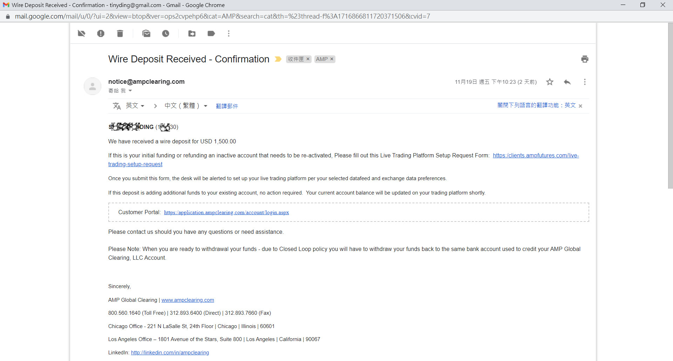Expand recipient details arrow next to 寄給 我
673x361 pixels.
(130, 90)
